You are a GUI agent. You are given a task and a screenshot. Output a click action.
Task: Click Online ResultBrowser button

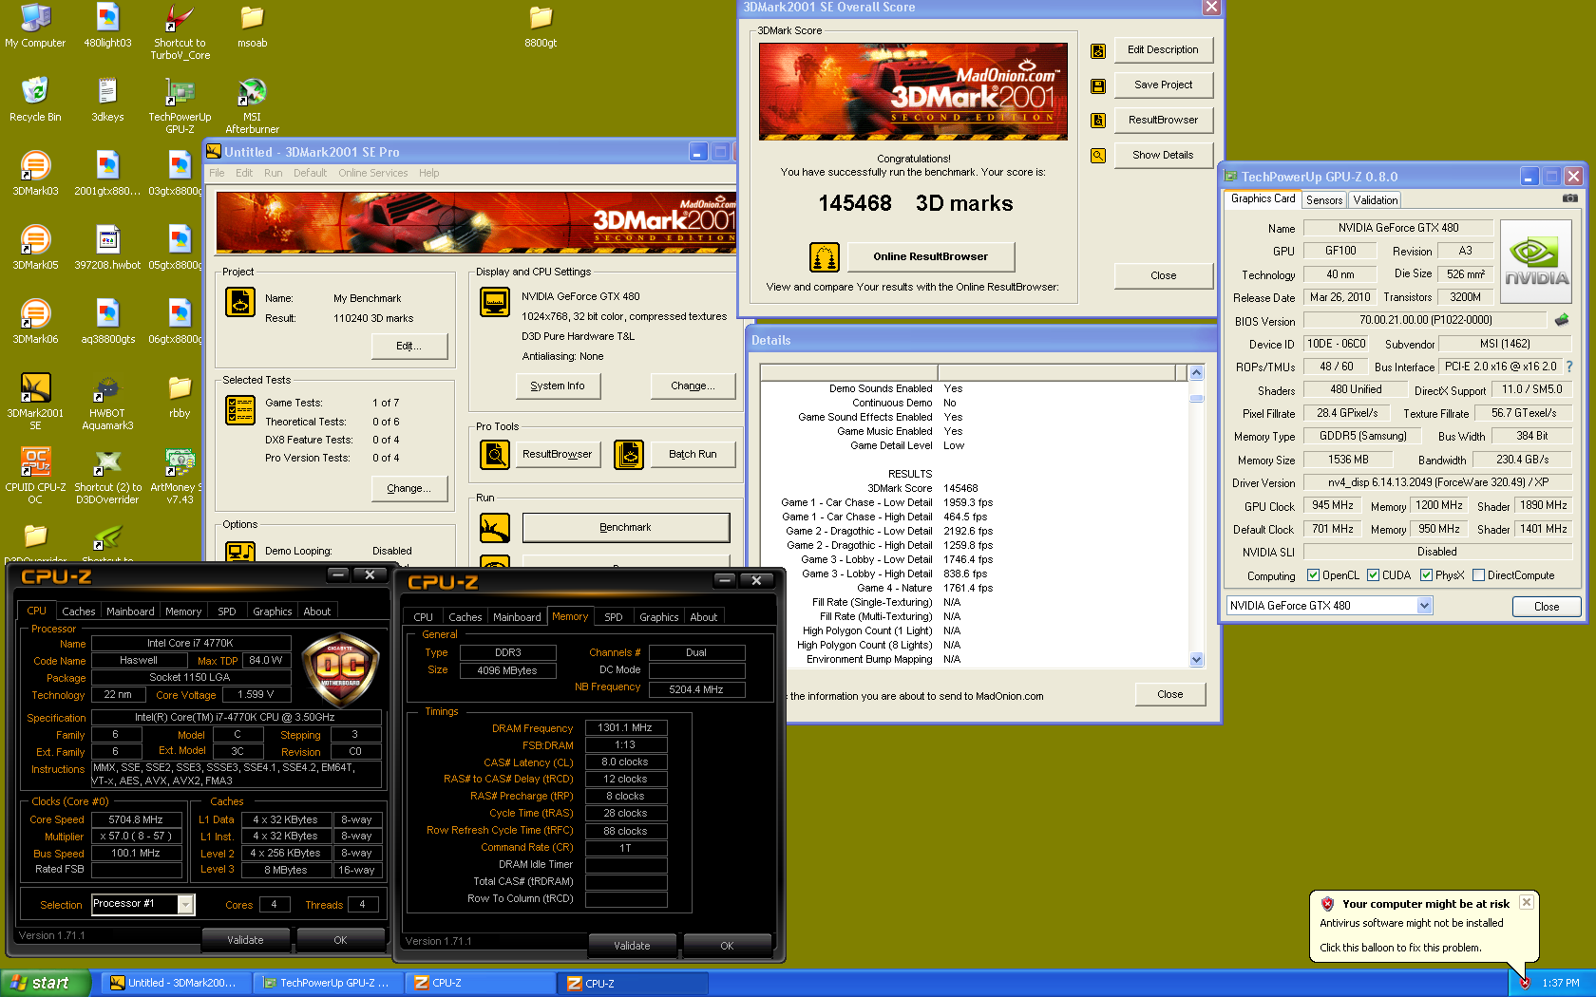[931, 256]
